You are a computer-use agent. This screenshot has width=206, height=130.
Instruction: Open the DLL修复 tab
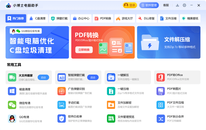point(147,18)
